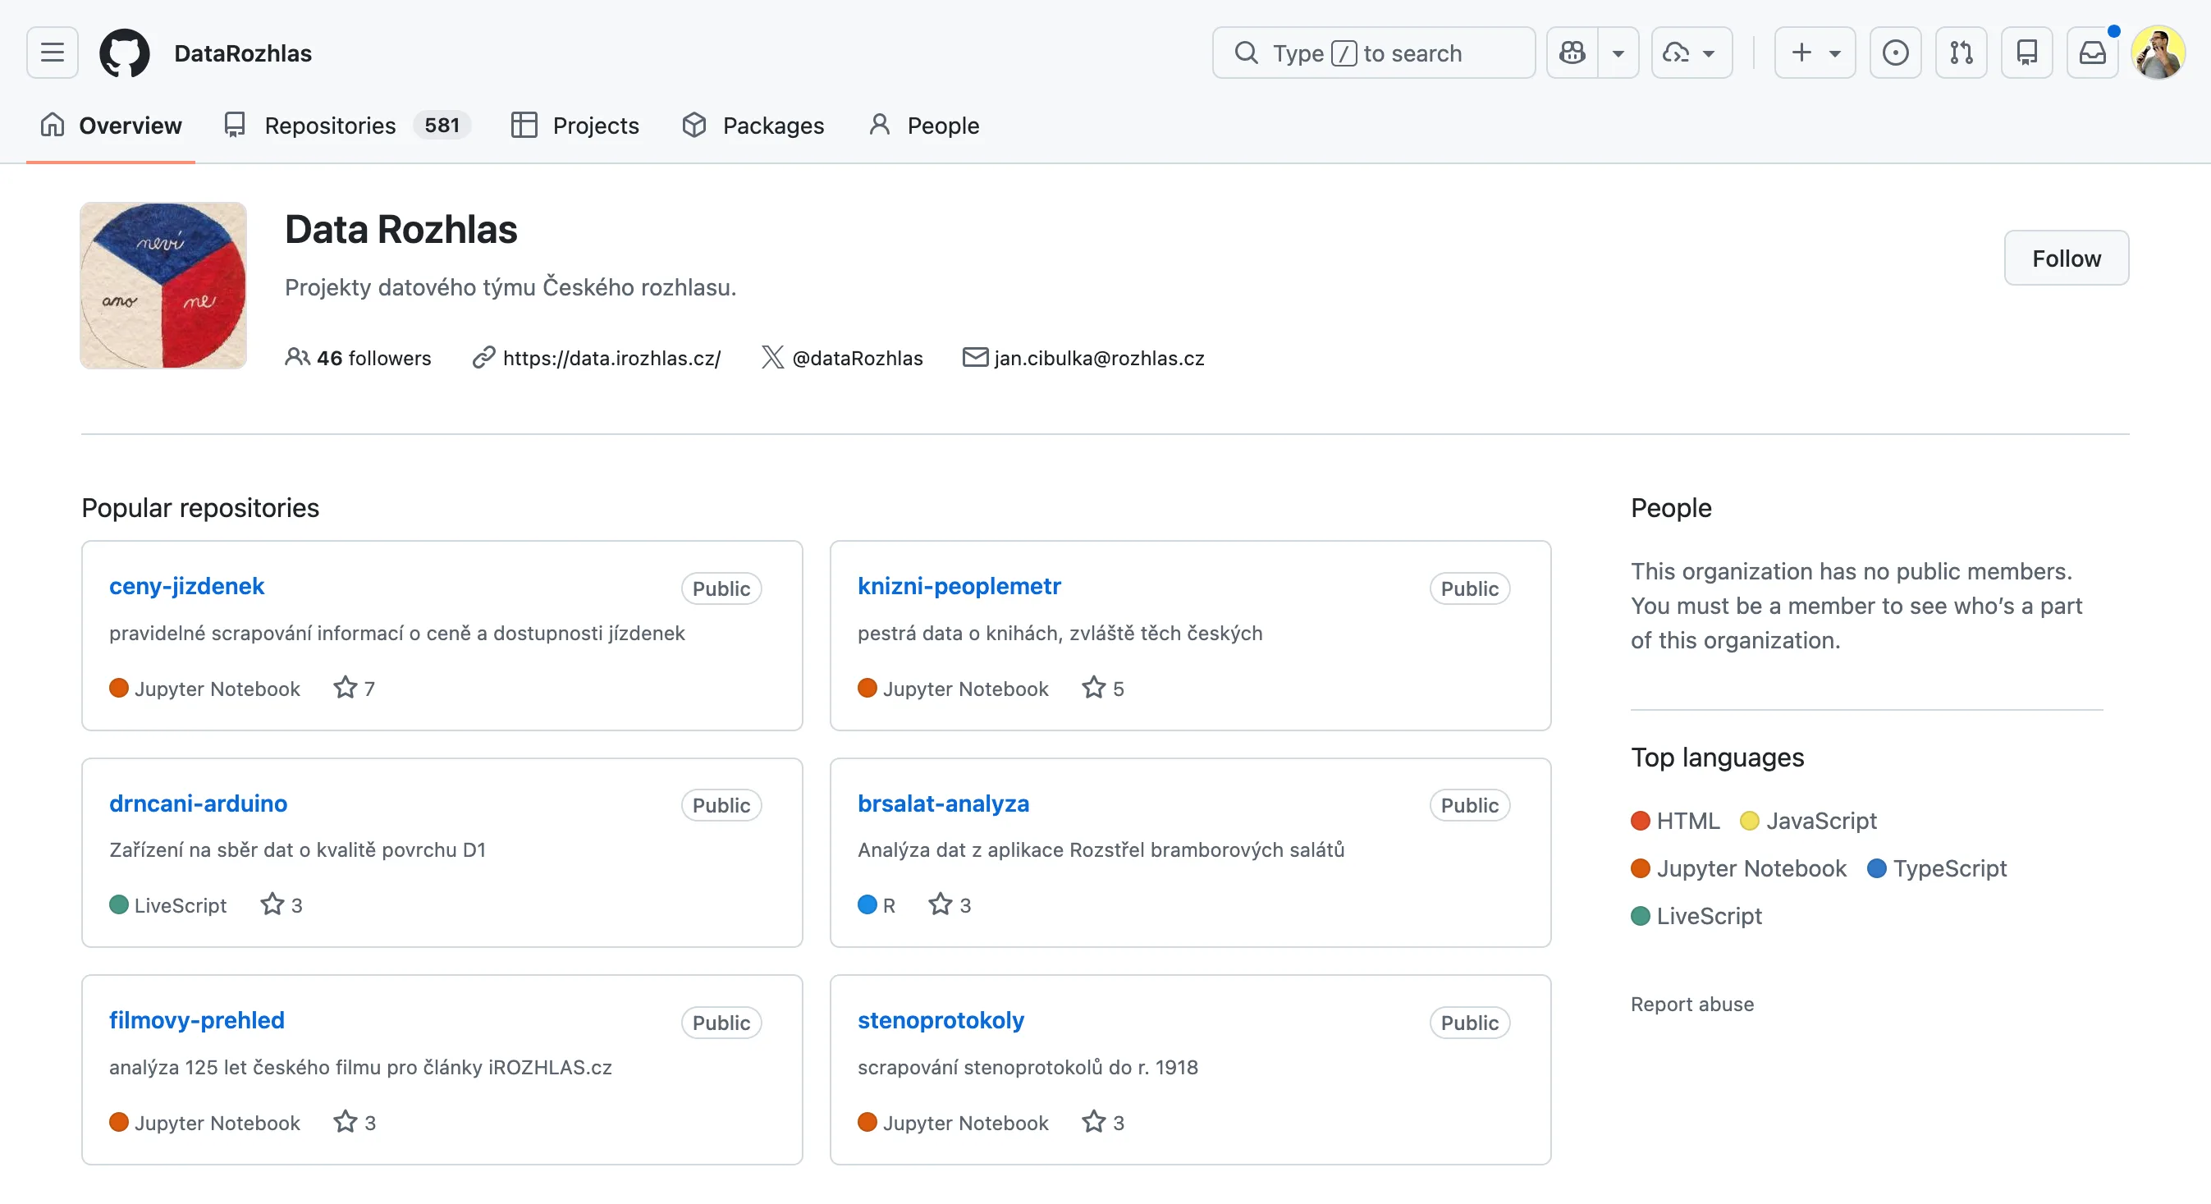Image resolution: width=2211 pixels, height=1204 pixels.
Task: Open the https://data.irozhlas.cz/ website link
Action: point(611,358)
